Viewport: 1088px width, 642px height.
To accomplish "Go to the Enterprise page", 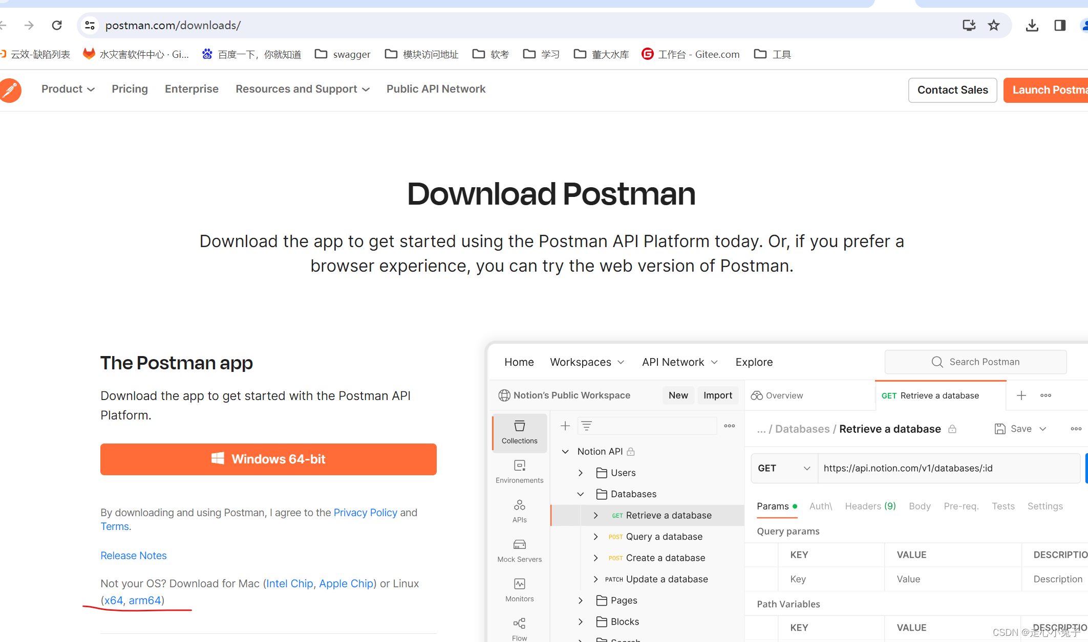I will (191, 89).
